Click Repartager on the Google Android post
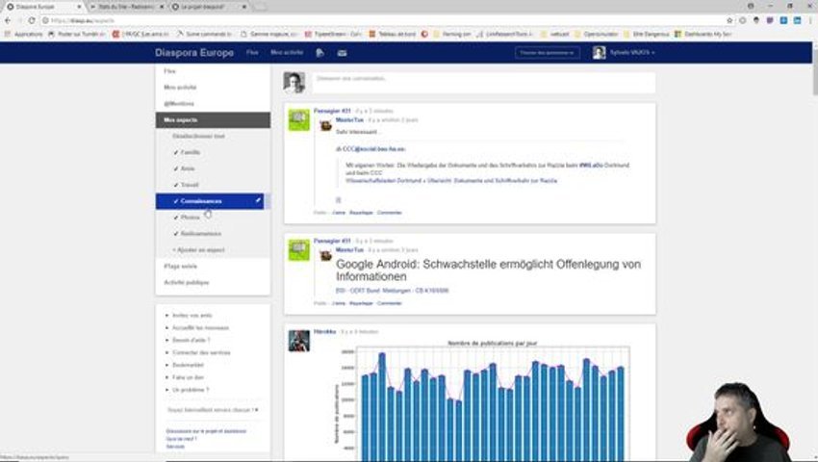818x462 pixels. (x=361, y=303)
